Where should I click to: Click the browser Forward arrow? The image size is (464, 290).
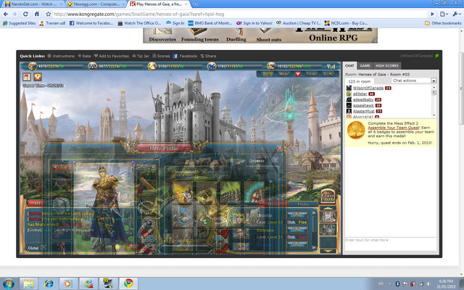pos(14,14)
